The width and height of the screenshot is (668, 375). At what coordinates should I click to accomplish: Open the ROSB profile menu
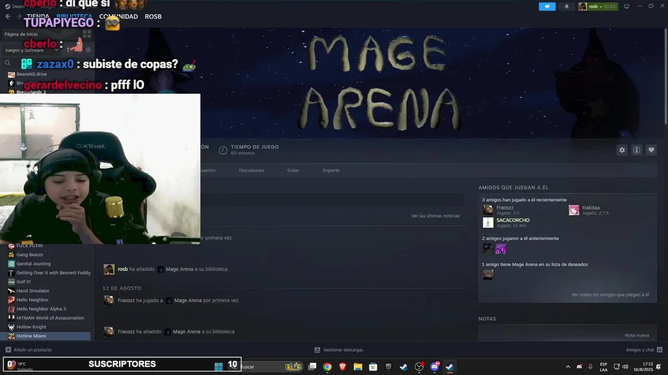tap(153, 17)
